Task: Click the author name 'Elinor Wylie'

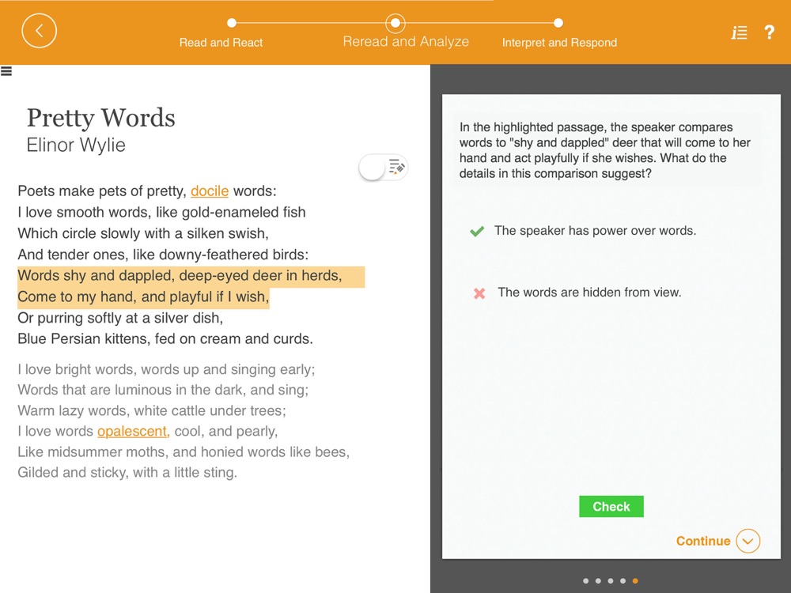Action: [76, 145]
